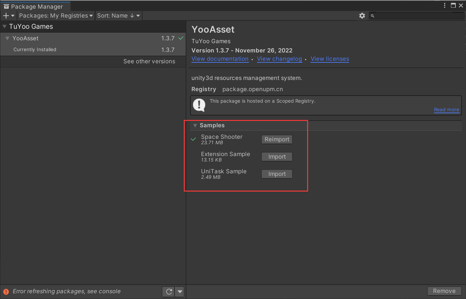Click the package.openupm.cn registry text
This screenshot has height=299, width=466.
click(252, 89)
